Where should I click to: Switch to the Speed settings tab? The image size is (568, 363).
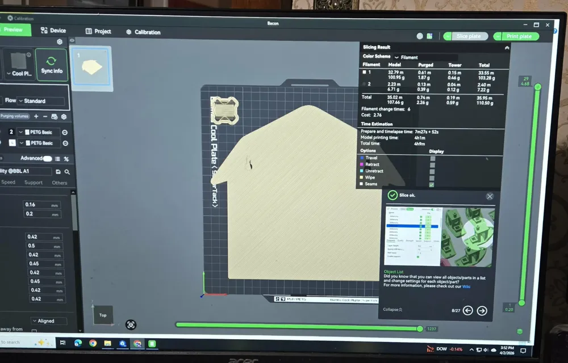[9, 182]
